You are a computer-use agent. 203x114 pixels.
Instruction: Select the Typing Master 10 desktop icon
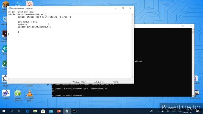[x=18, y=96]
